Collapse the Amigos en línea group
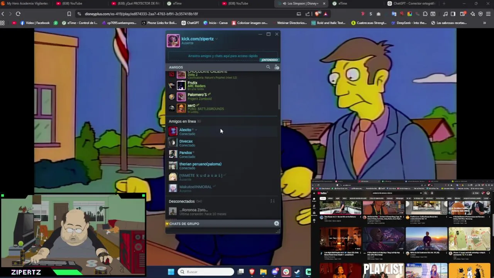The image size is (494, 278). point(184,121)
